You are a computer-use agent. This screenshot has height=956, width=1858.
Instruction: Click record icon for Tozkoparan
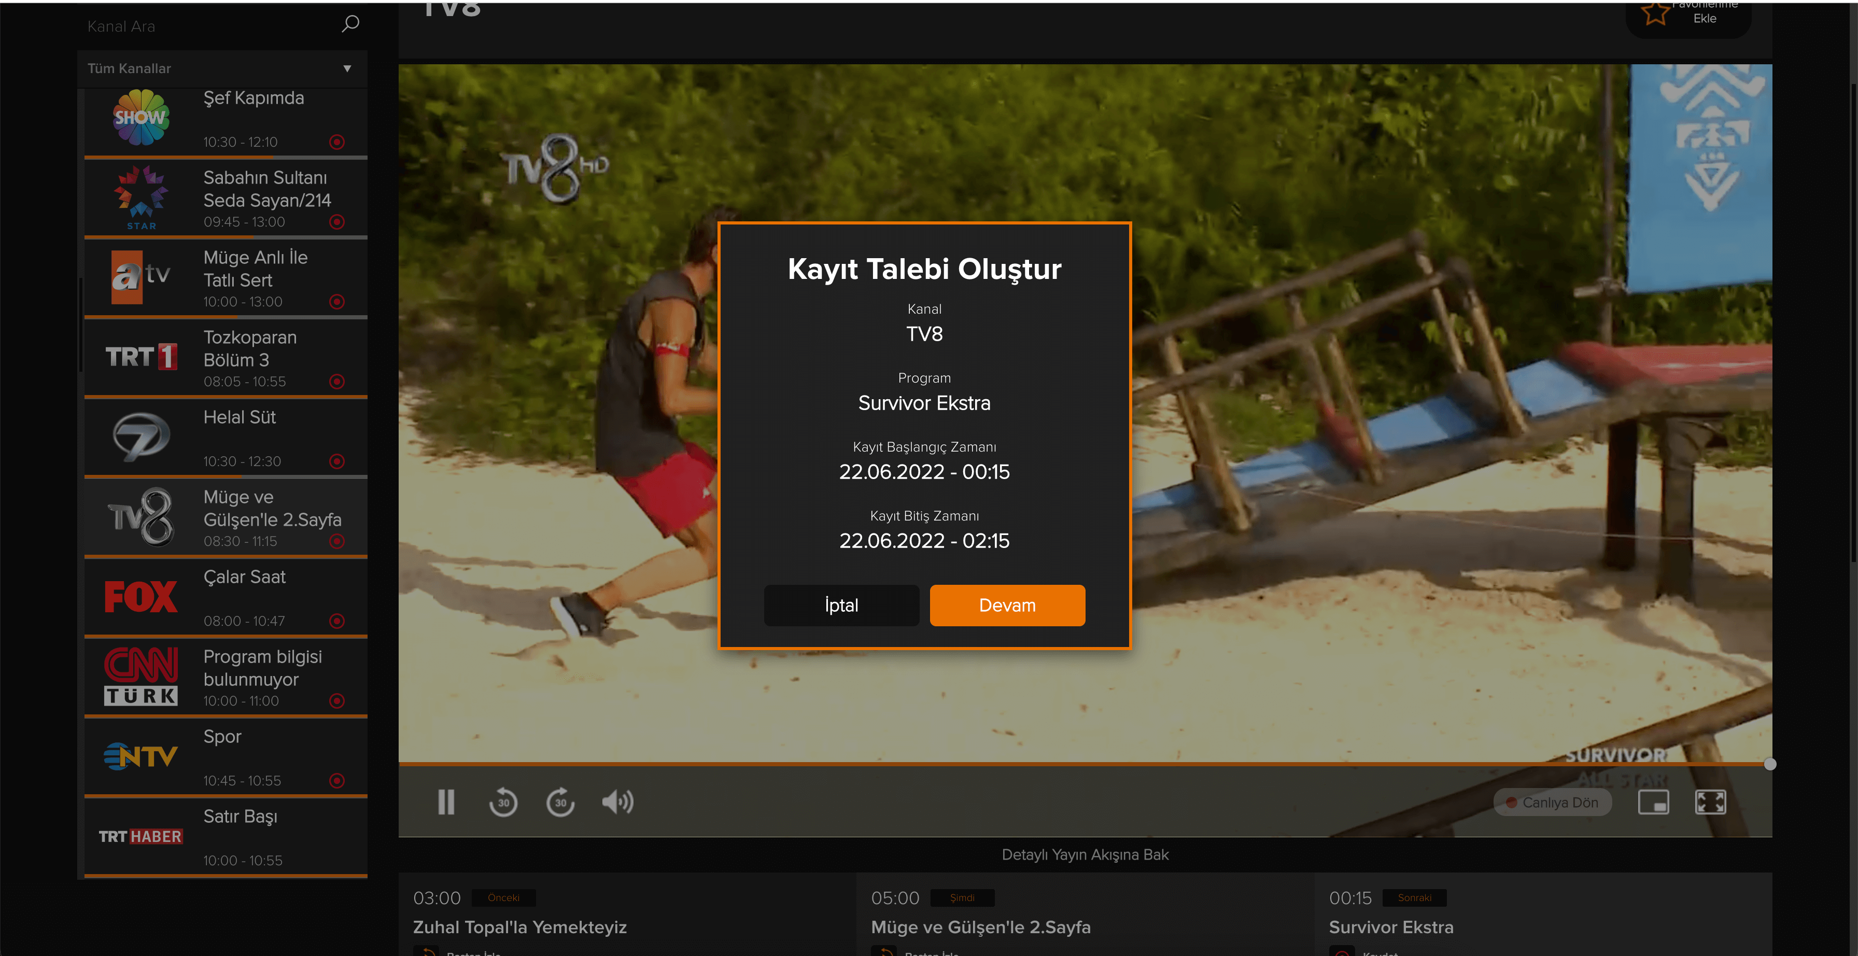pyautogui.click(x=337, y=382)
